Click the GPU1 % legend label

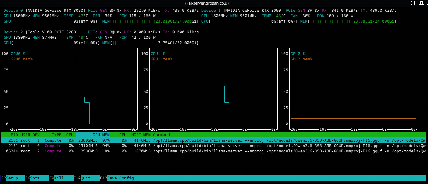158,54
